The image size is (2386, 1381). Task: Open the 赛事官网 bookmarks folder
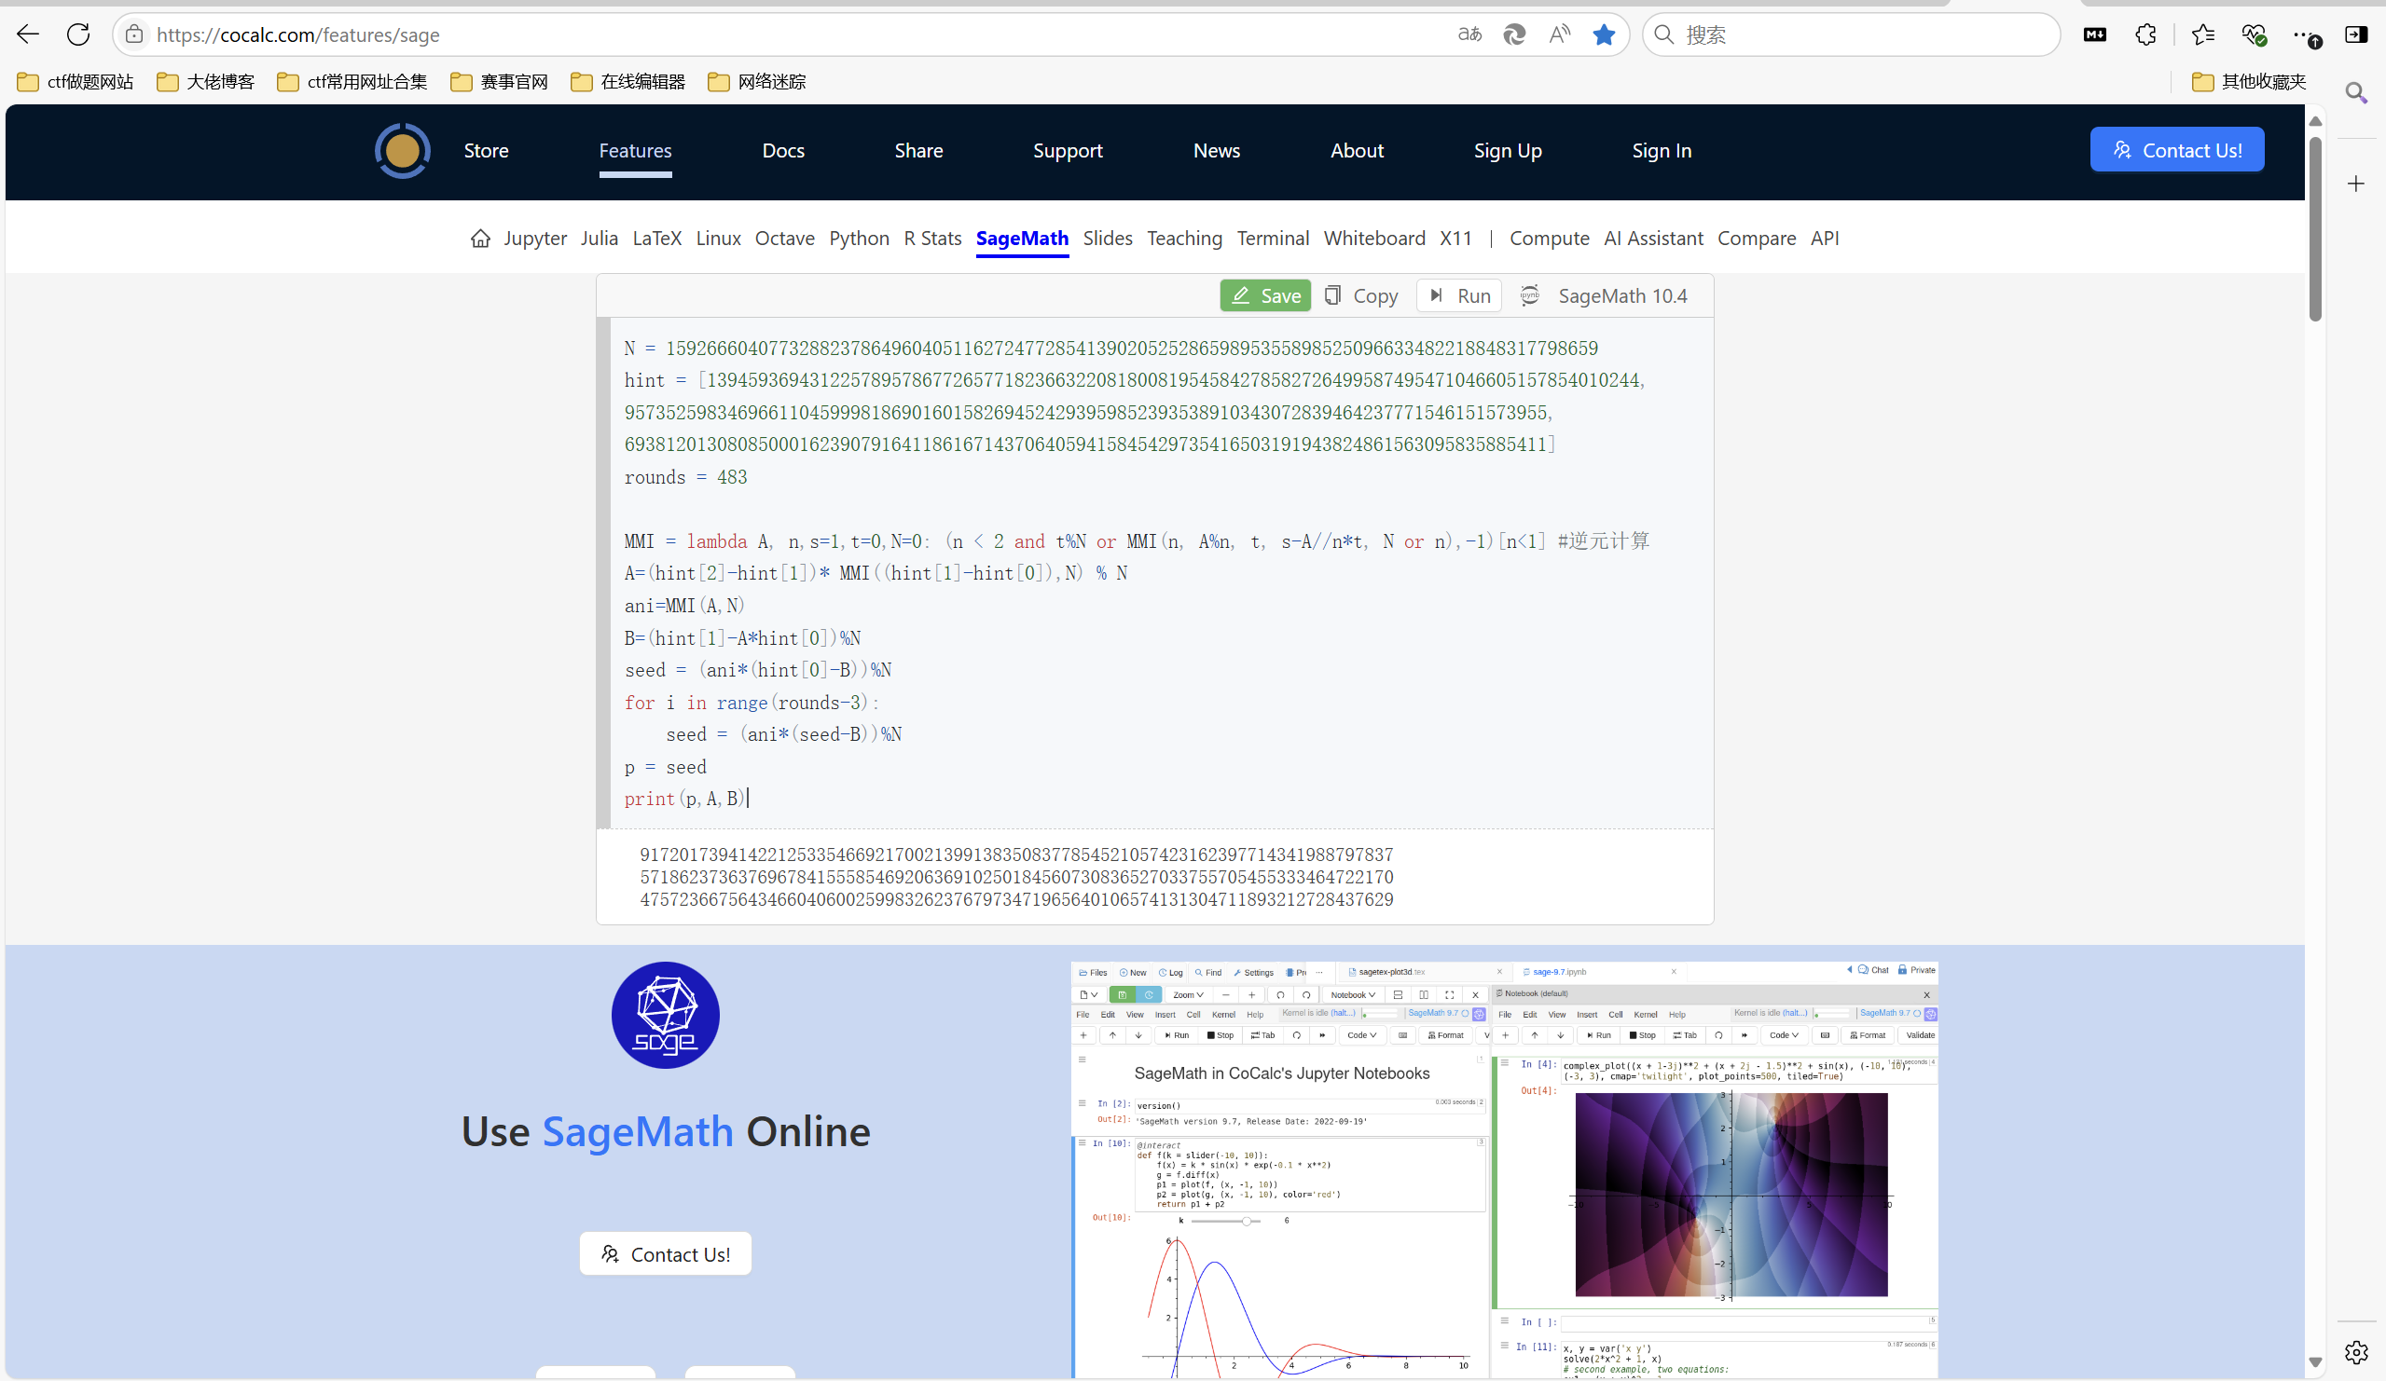point(500,81)
